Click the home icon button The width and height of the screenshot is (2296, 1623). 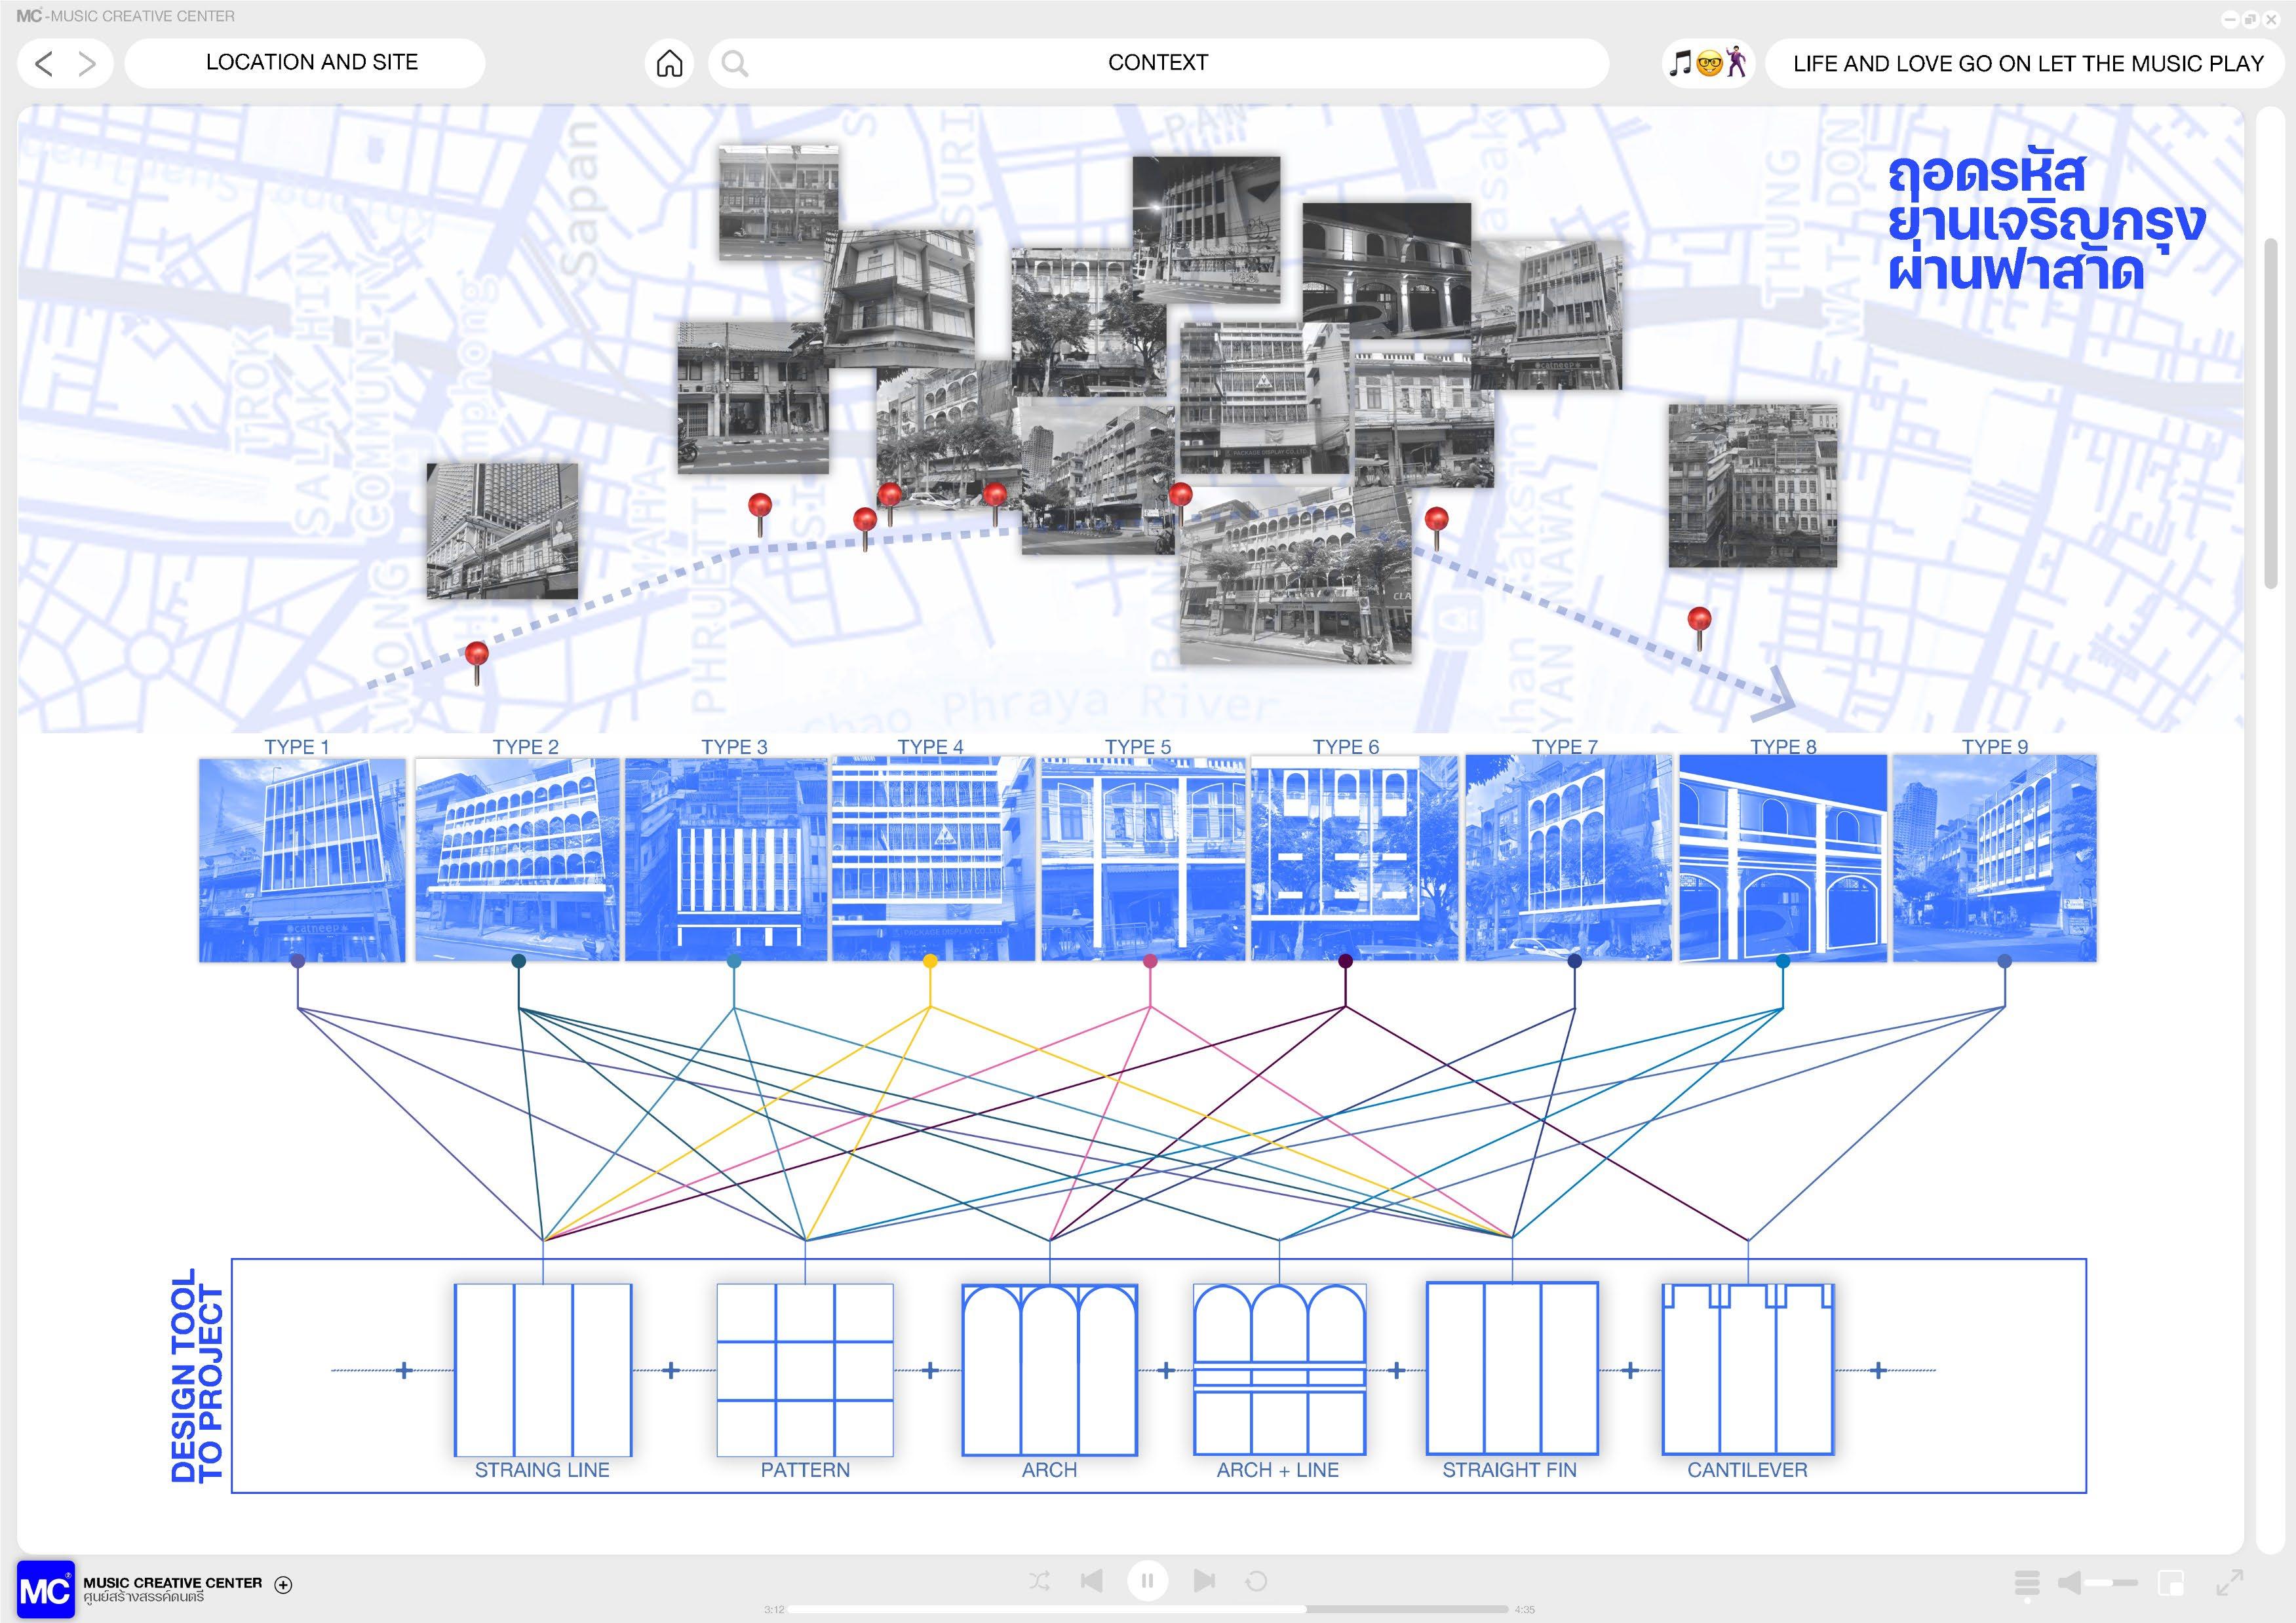pyautogui.click(x=669, y=63)
